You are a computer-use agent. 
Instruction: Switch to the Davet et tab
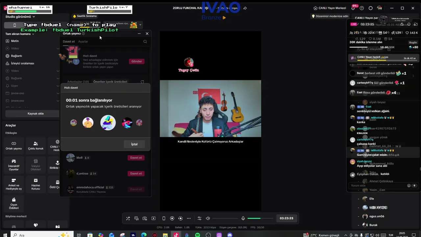pos(69,41)
